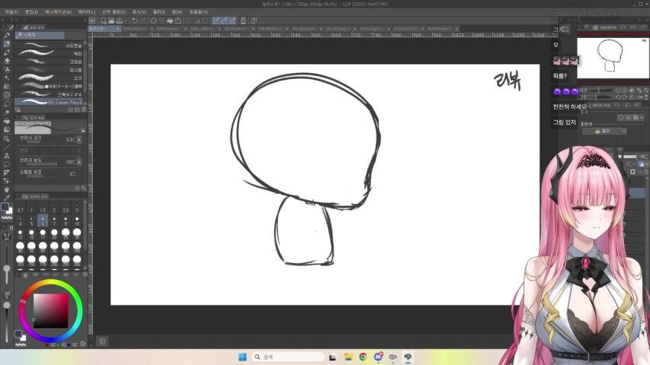Flip horizontal in Navigator panel
Screen dimensions: 650x365
pyautogui.click(x=639, y=97)
